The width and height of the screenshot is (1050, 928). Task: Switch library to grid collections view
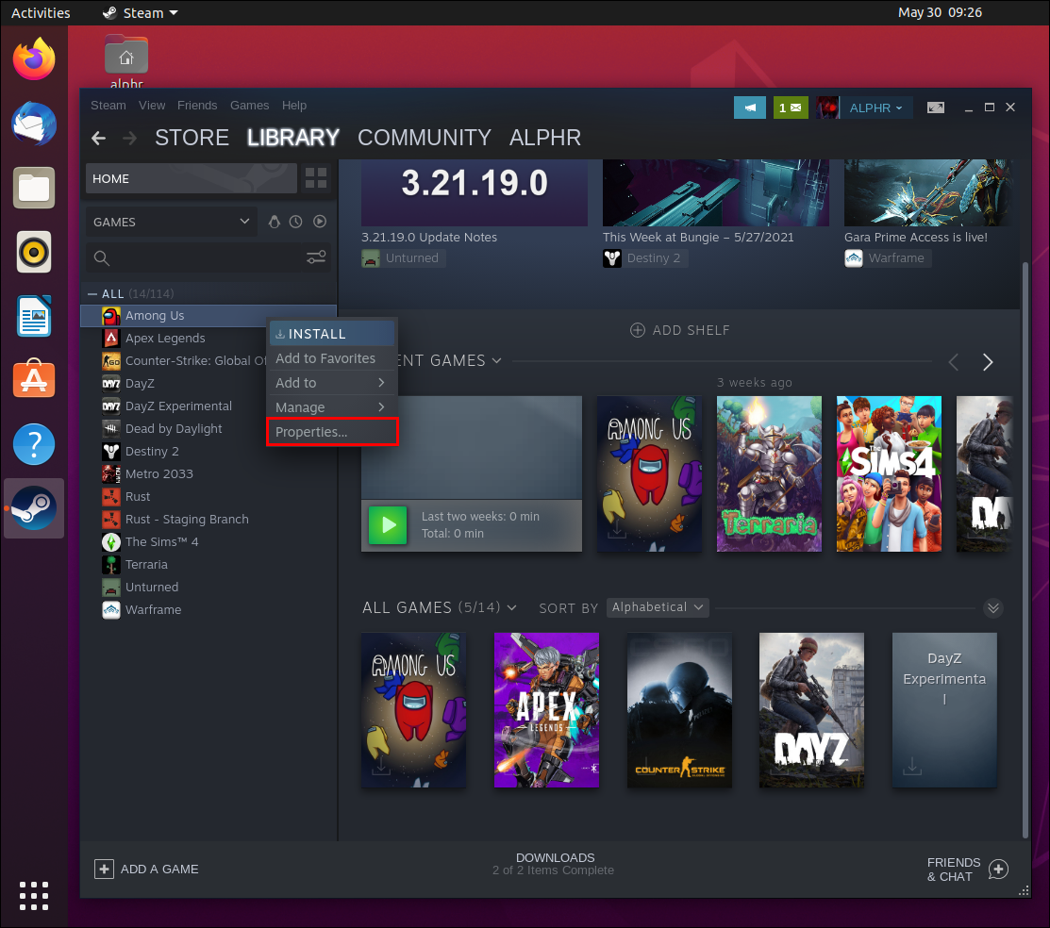click(x=316, y=178)
